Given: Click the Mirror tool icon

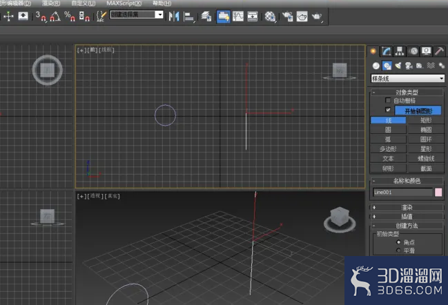Looking at the screenshot, I should click(x=174, y=17).
